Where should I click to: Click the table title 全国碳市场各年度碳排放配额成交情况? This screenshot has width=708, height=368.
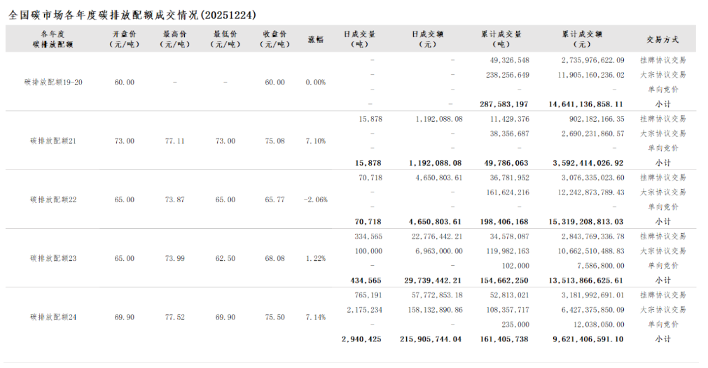(132, 14)
